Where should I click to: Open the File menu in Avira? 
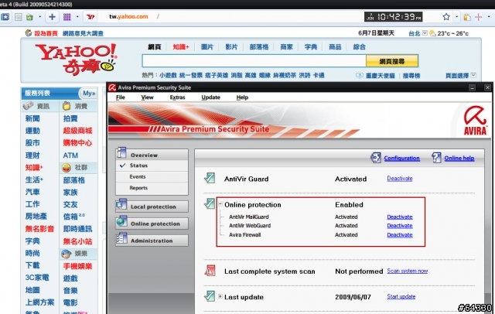[121, 97]
